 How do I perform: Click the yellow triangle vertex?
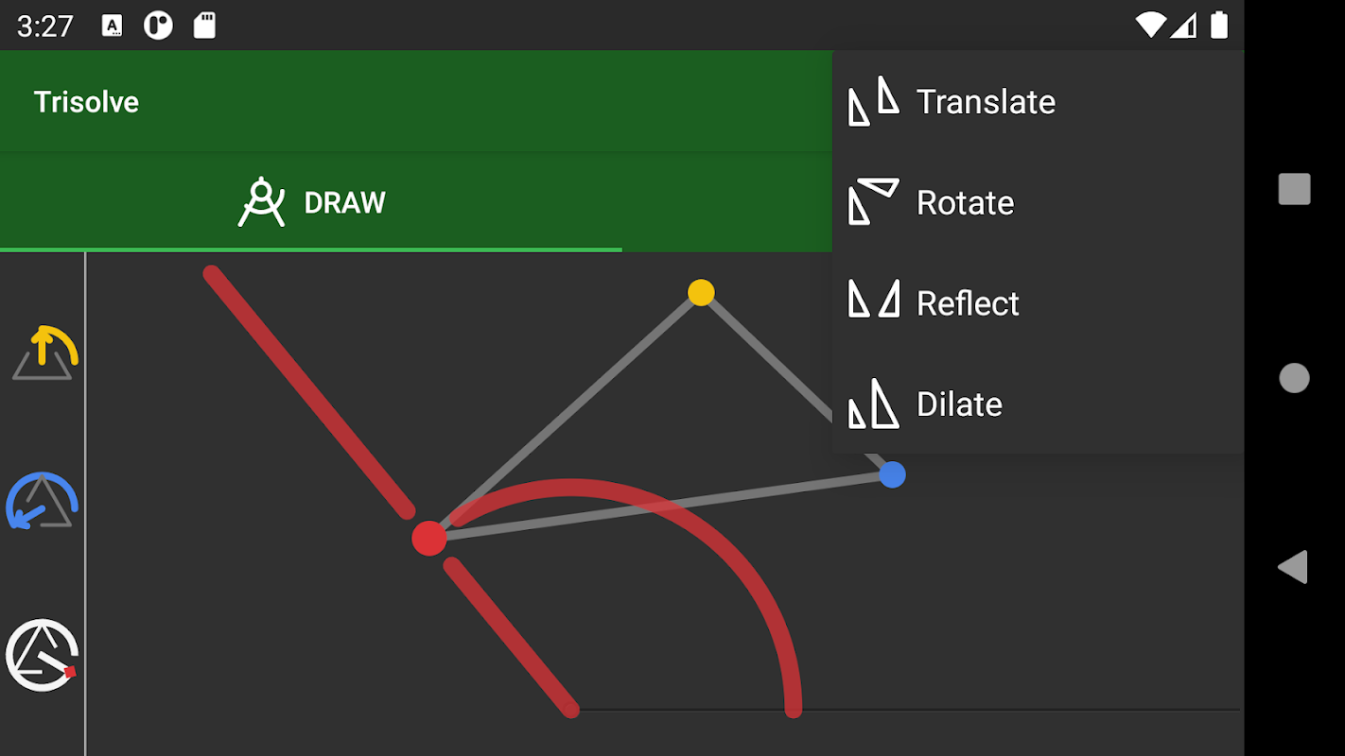(701, 293)
